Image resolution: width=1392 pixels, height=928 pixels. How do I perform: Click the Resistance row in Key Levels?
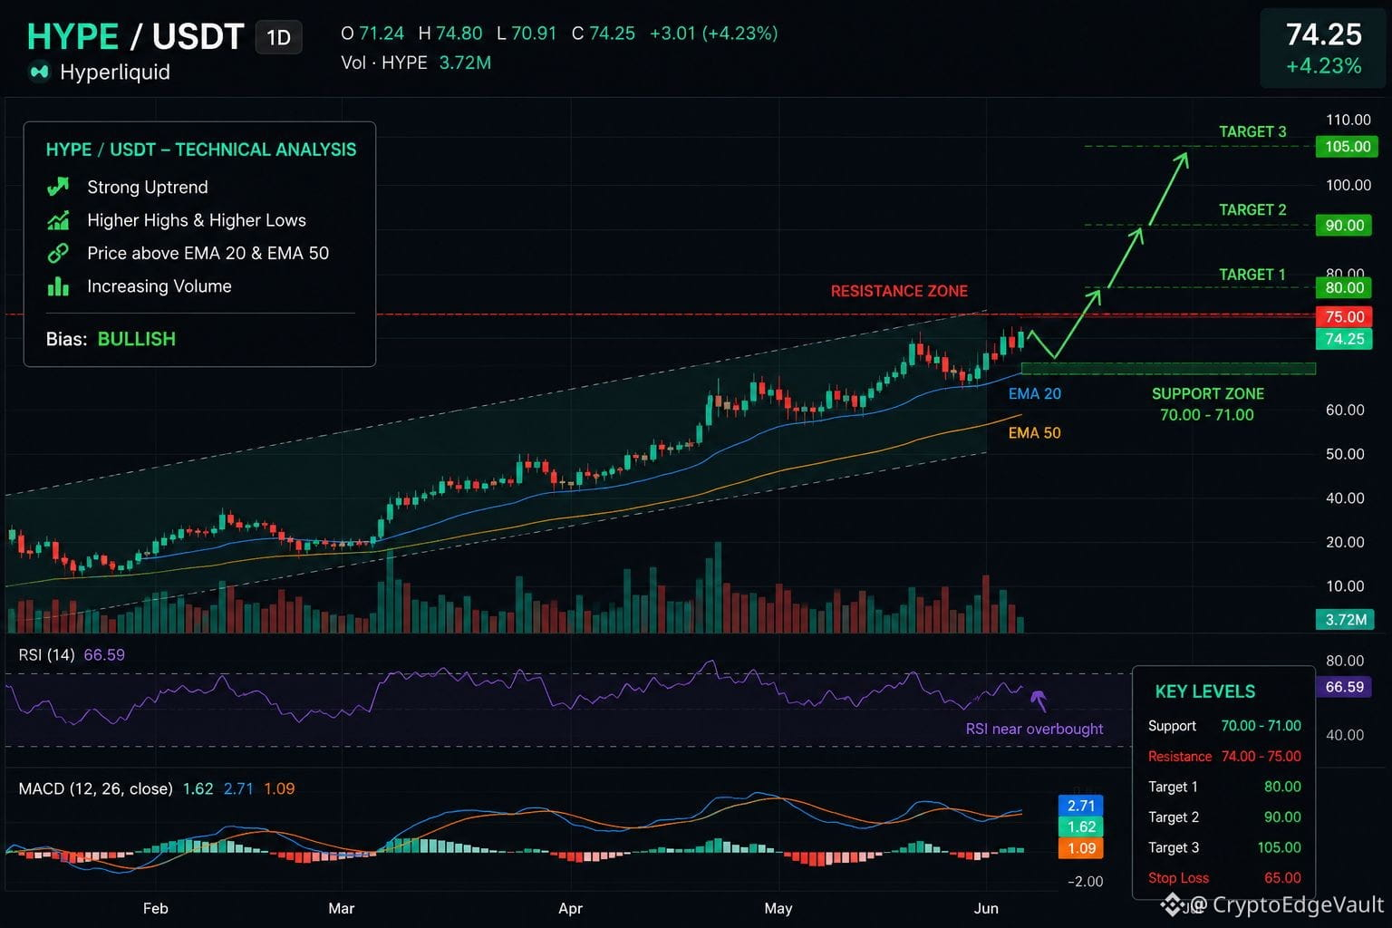pyautogui.click(x=1224, y=757)
